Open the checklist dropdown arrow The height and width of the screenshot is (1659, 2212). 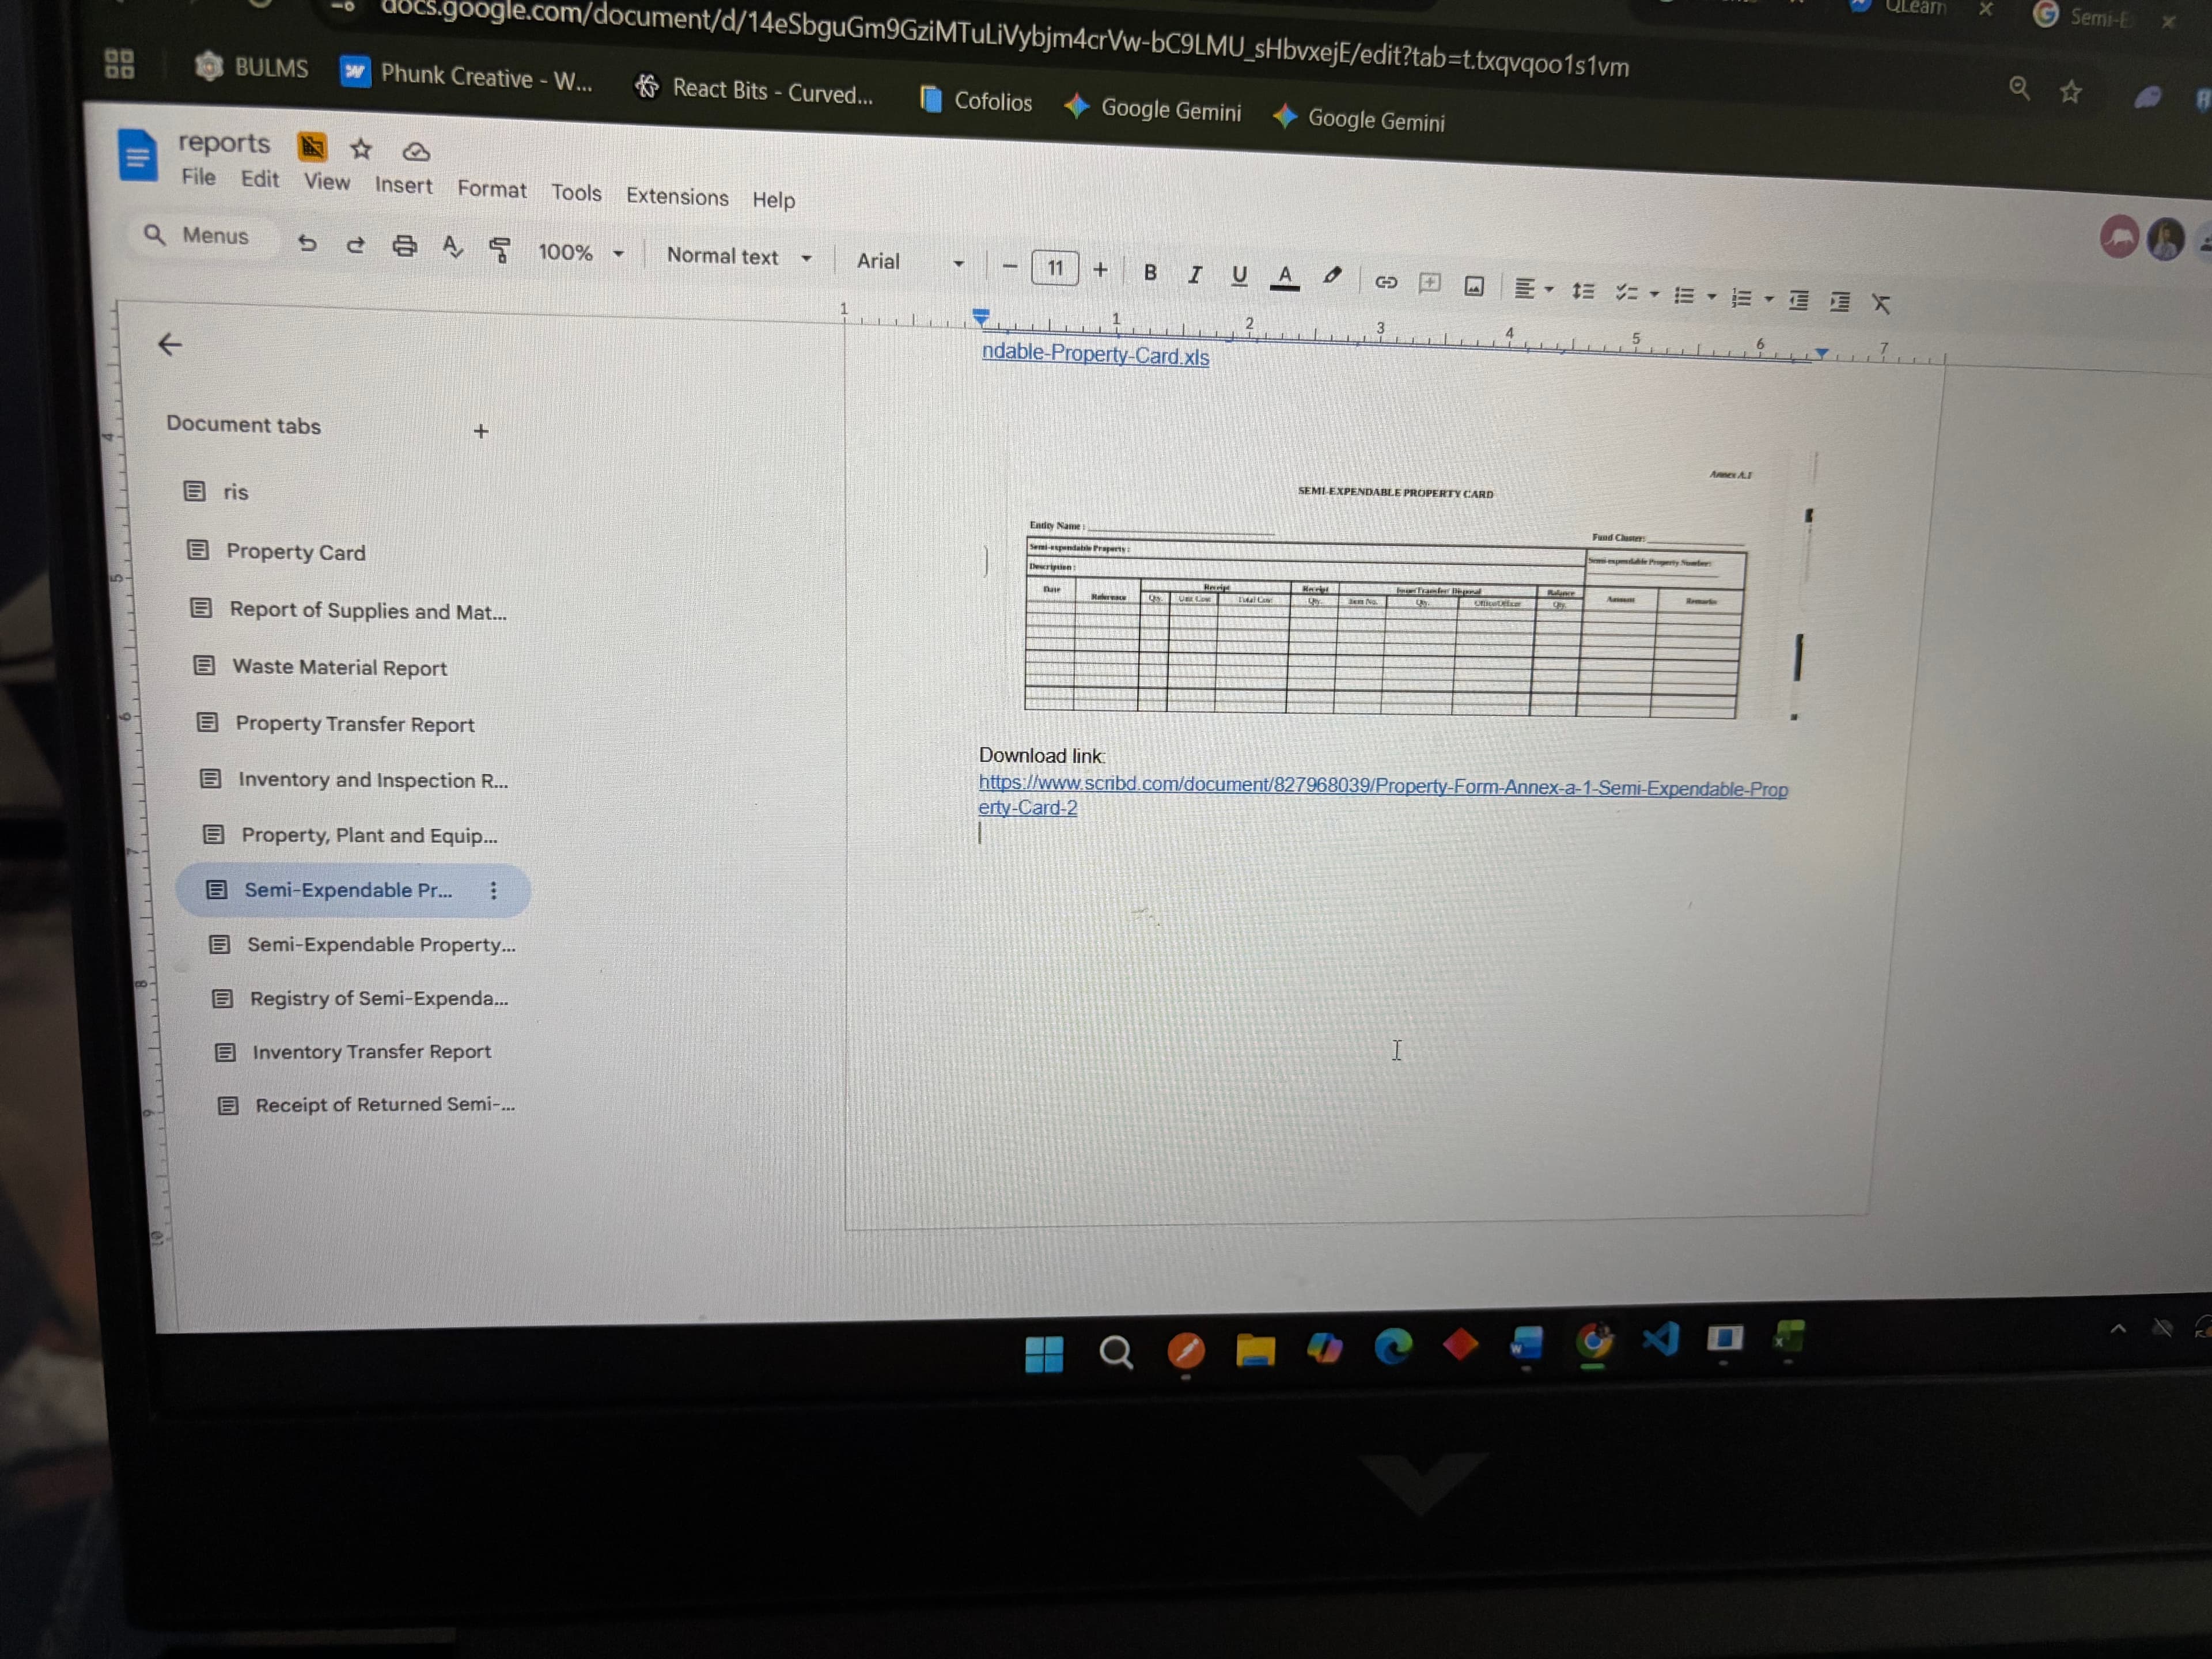click(x=1654, y=295)
